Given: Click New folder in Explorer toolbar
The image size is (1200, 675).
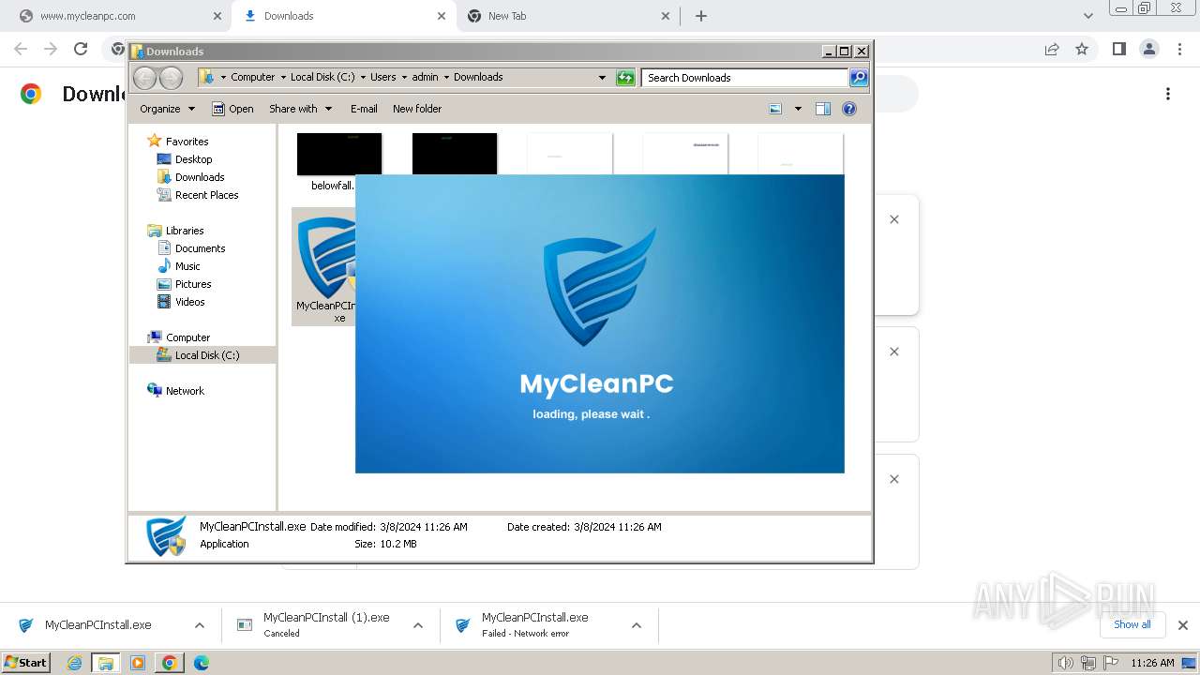Looking at the screenshot, I should [x=417, y=109].
